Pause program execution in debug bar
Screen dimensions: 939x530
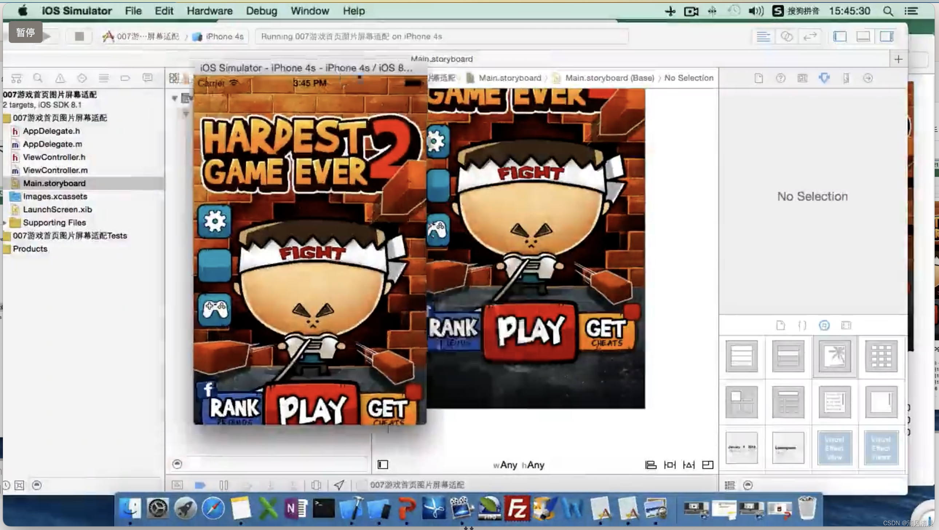click(224, 485)
